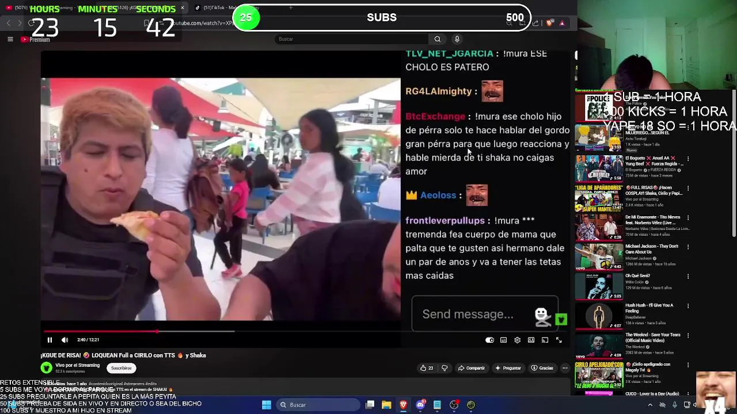Open options for the Oh Qué Será? video
Viewport: 737px width, 414px height.
click(x=687, y=276)
